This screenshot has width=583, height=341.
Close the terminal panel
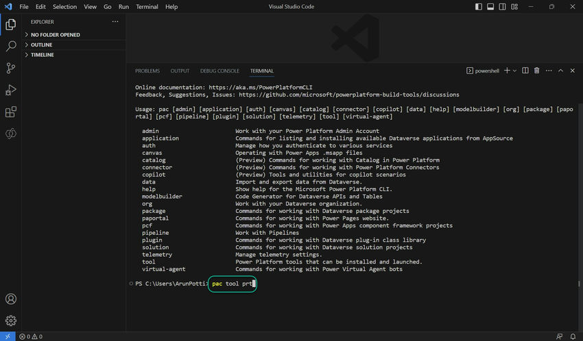(573, 71)
